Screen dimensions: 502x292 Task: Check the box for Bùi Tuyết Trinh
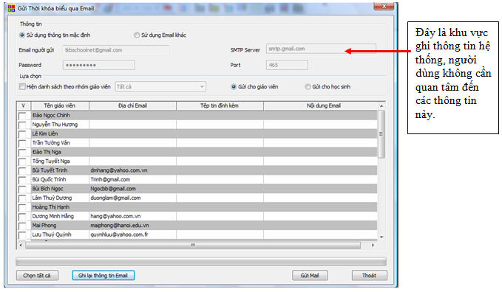click(x=22, y=171)
